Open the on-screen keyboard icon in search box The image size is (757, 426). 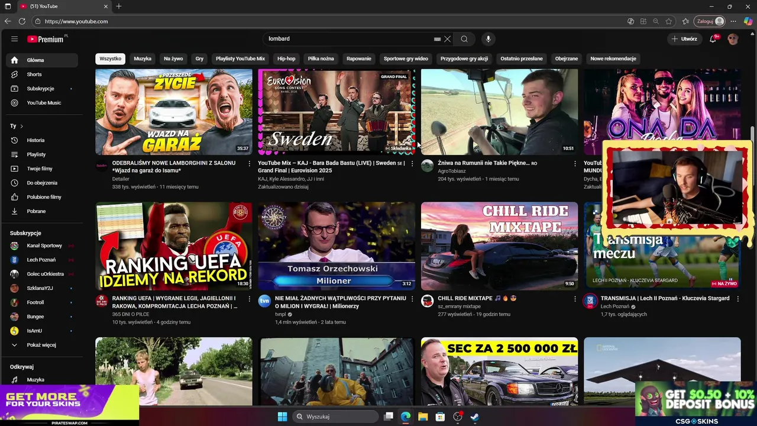click(437, 39)
